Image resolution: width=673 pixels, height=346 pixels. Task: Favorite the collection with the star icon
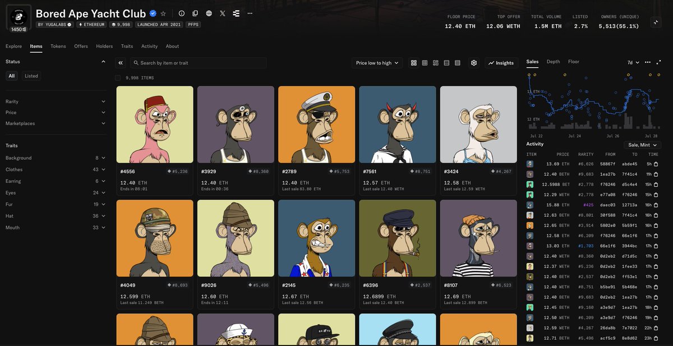tap(163, 13)
